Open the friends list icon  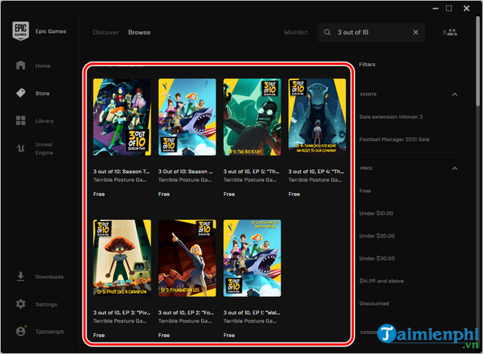point(452,32)
